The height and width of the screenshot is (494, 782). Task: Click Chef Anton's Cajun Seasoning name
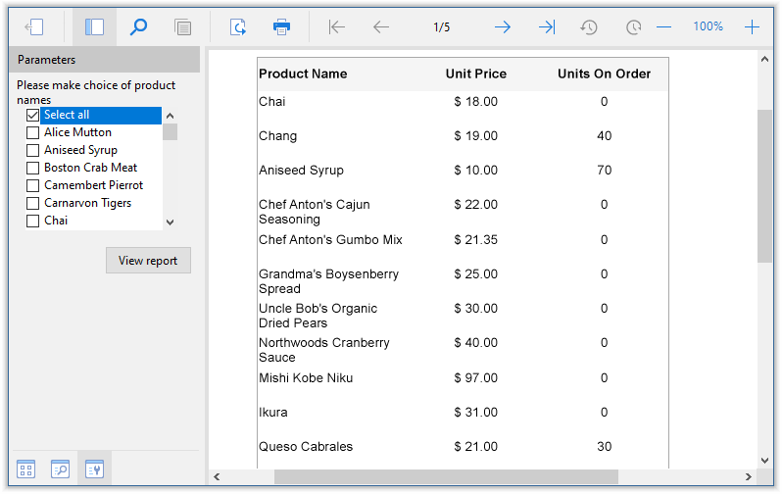click(315, 212)
